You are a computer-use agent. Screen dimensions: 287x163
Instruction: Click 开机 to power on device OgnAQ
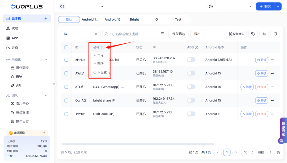(261, 100)
